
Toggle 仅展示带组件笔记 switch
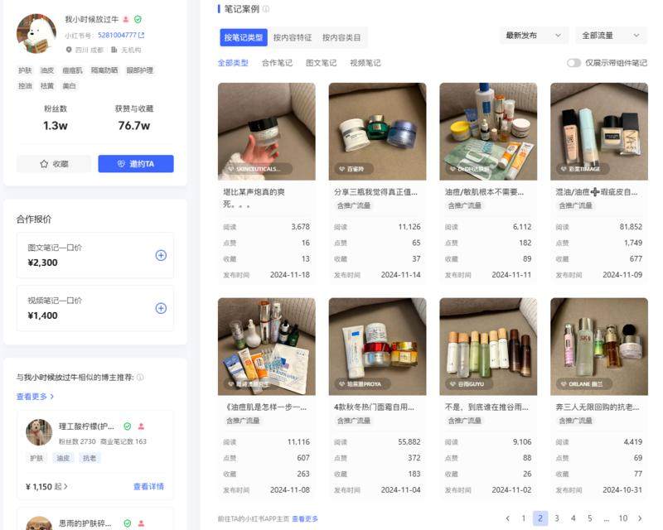coord(573,63)
